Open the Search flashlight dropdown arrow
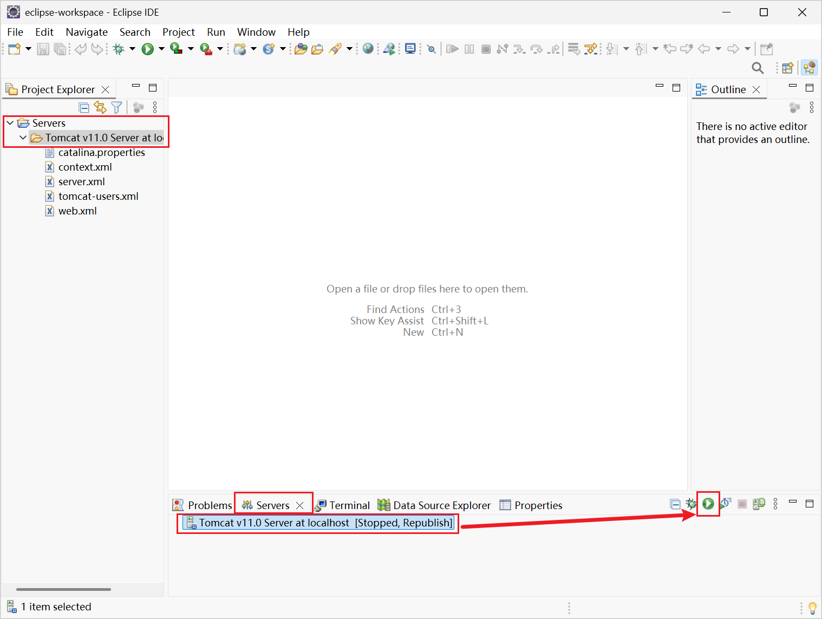 (x=349, y=49)
